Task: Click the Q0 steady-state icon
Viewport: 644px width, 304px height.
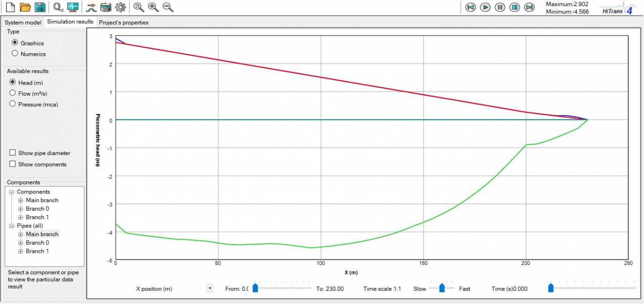Action: pos(58,7)
